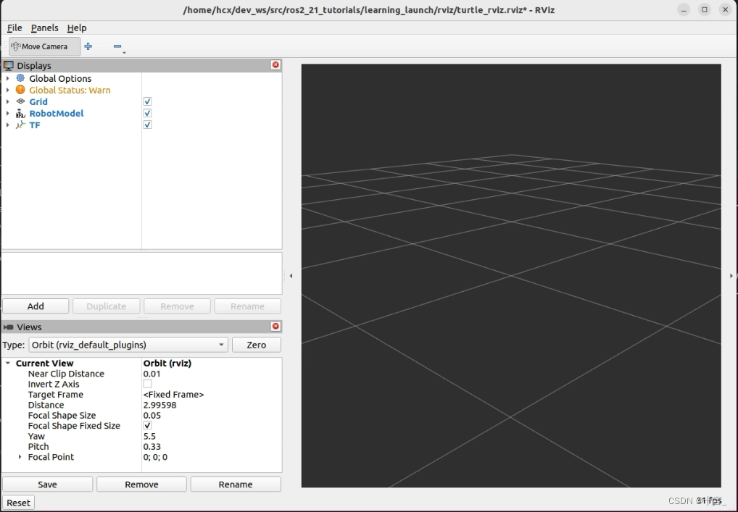
Task: Uncheck the TF display checkbox
Action: [x=147, y=125]
